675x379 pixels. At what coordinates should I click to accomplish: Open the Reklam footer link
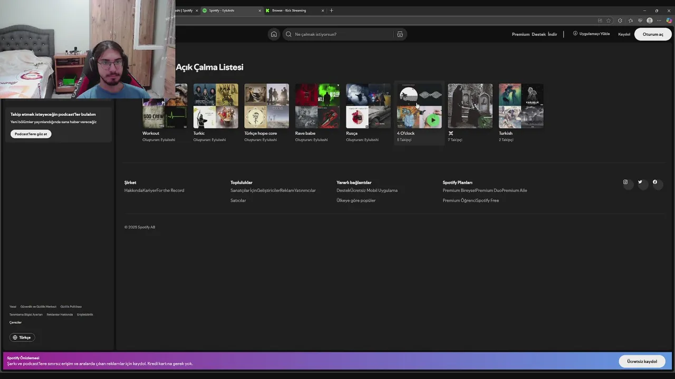pos(287,191)
